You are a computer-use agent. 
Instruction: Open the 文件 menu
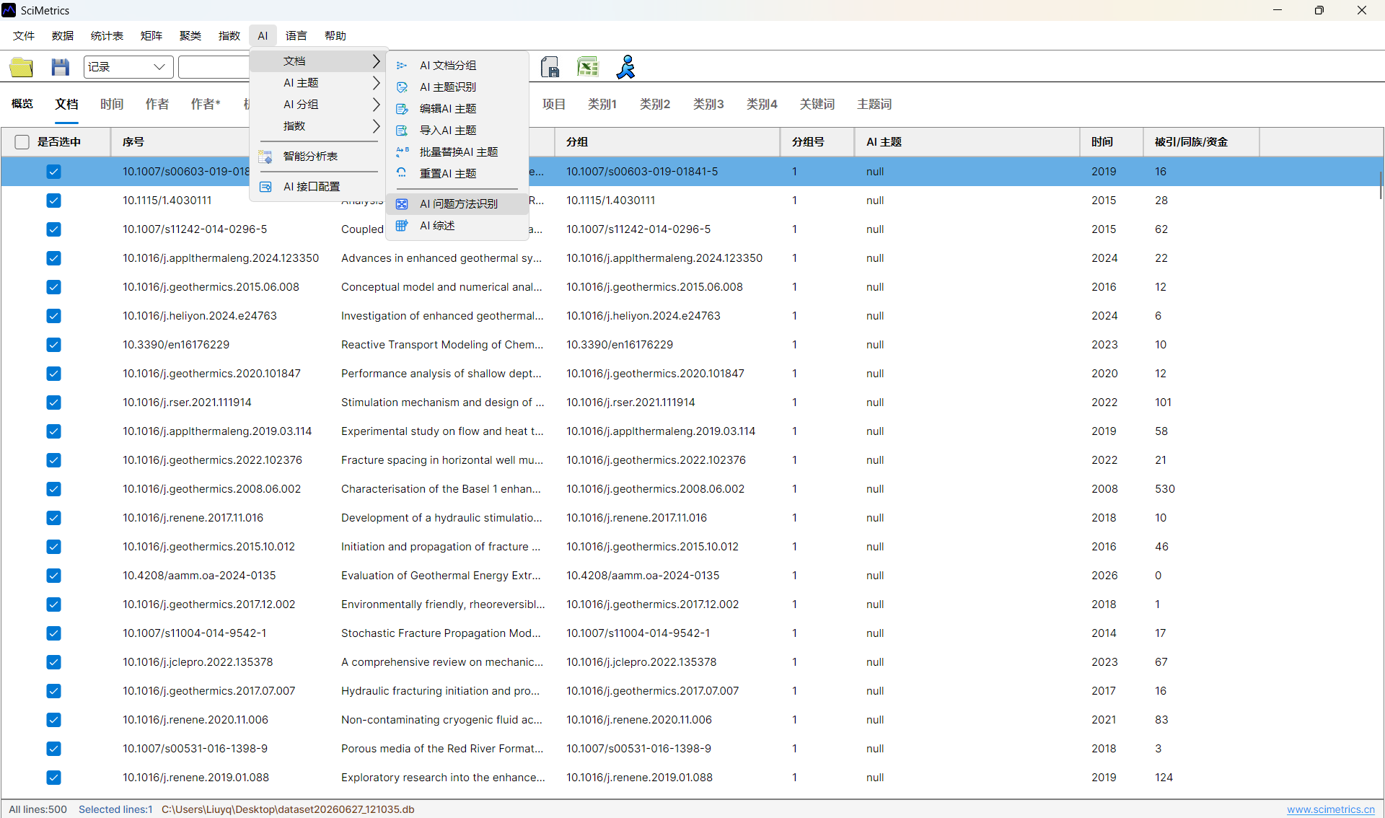(24, 35)
